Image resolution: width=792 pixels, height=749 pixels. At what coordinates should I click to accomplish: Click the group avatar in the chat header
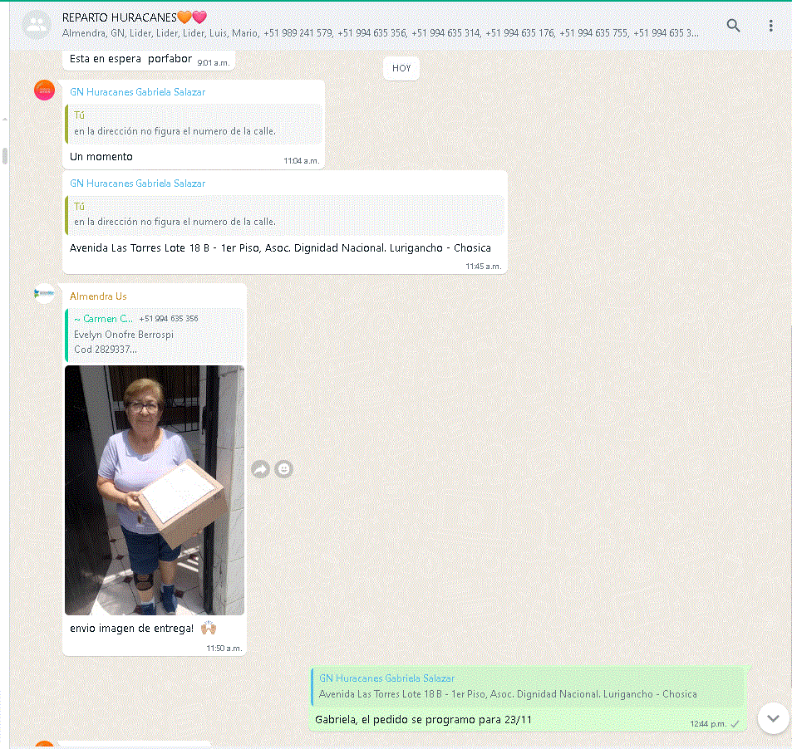[36, 25]
